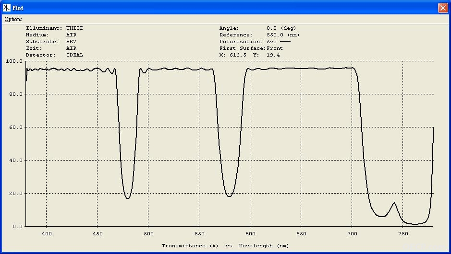Screen dimensions: 451x254
Task: Click the illuminant value 'WHITE'
Action: 74,28
